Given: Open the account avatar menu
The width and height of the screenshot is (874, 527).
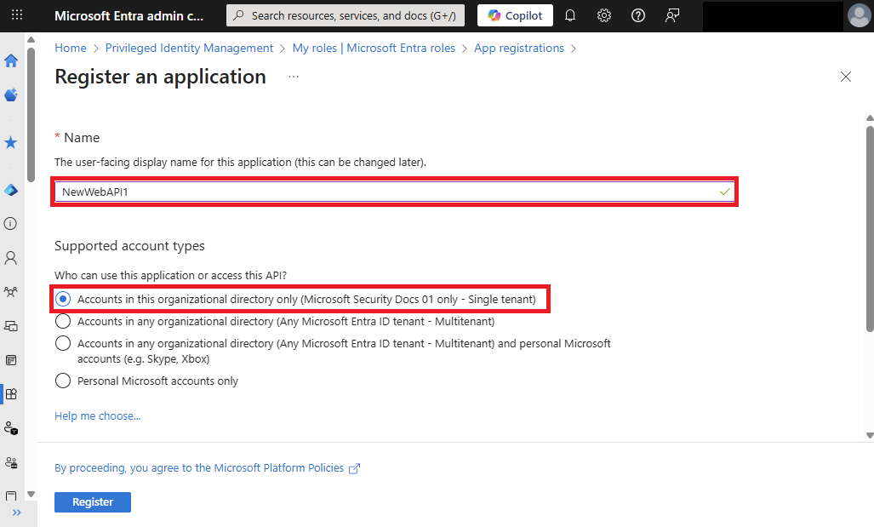Looking at the screenshot, I should [859, 15].
